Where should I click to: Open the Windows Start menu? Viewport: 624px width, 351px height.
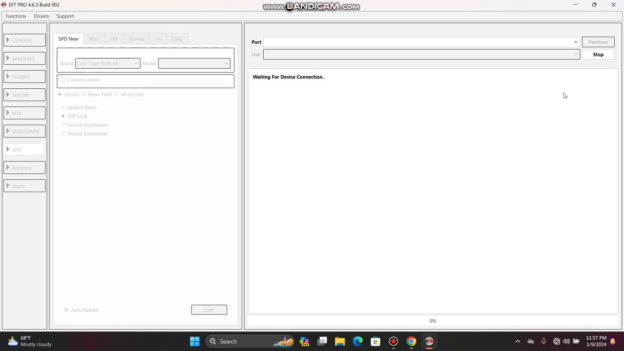pyautogui.click(x=195, y=341)
